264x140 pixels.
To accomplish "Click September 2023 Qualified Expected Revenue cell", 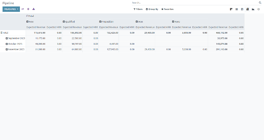I will click(x=72, y=38).
